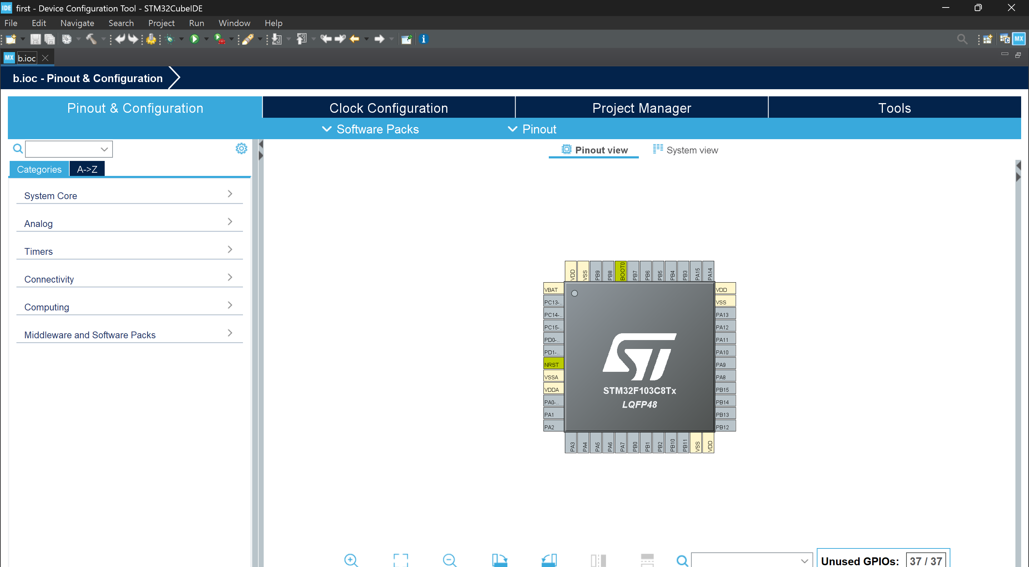
Task: Click the Build hammer icon
Action: (91, 39)
